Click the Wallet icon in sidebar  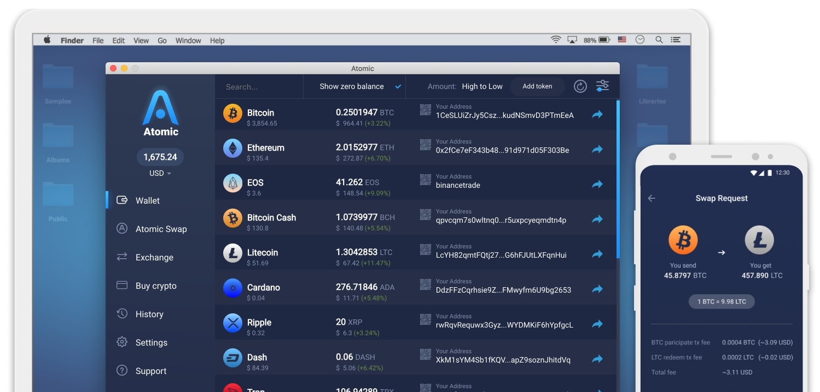[122, 200]
